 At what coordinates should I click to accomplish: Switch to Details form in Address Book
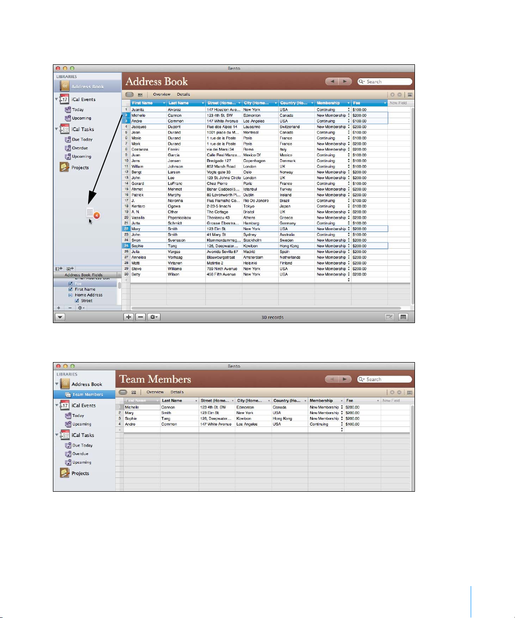coord(183,94)
